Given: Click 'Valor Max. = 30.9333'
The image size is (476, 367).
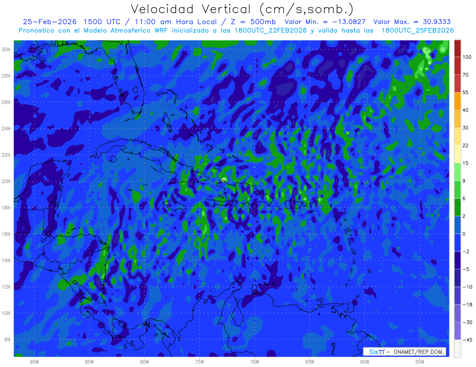Looking at the screenshot, I should click(412, 22).
